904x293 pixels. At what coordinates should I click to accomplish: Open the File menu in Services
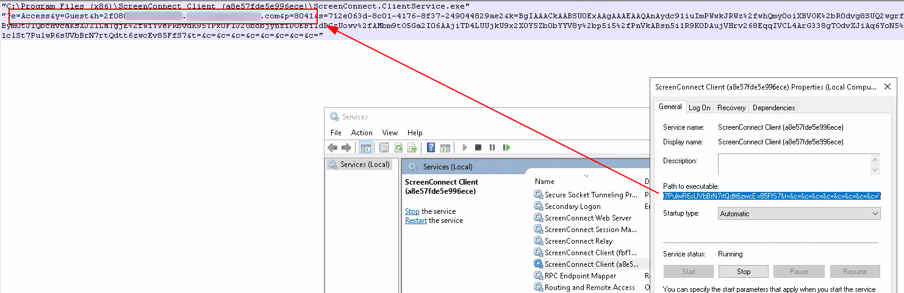336,132
